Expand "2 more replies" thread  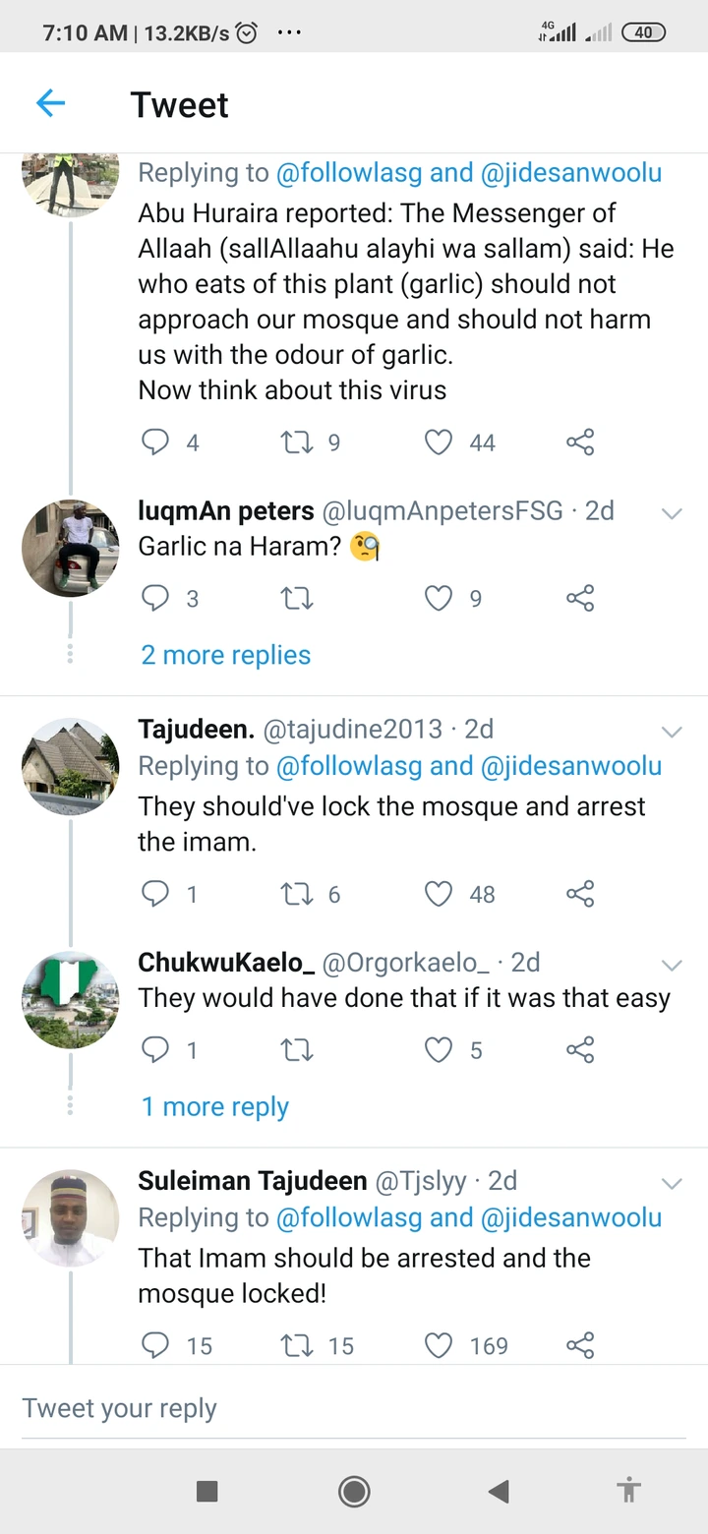pos(226,655)
